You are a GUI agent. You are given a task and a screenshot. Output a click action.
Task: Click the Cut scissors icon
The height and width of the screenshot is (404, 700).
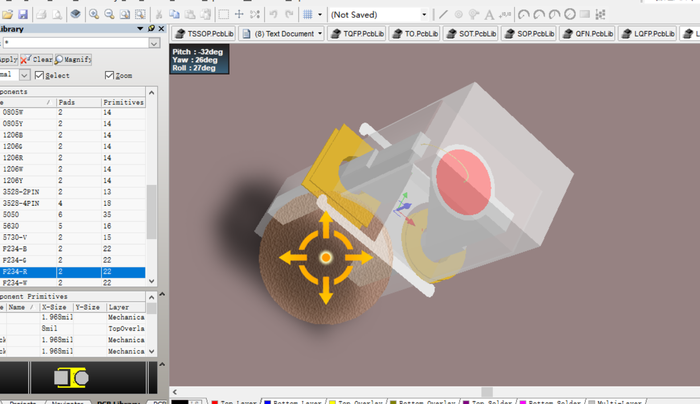[159, 15]
